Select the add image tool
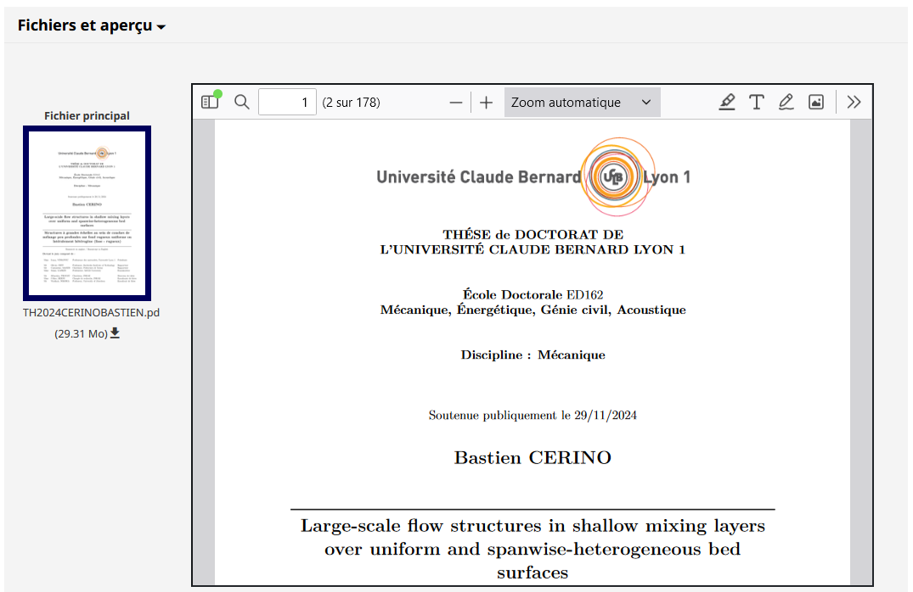The width and height of the screenshot is (913, 592). click(816, 103)
